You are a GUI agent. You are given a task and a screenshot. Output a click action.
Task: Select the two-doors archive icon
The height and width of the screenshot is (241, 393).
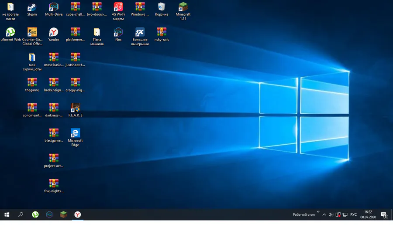click(97, 10)
